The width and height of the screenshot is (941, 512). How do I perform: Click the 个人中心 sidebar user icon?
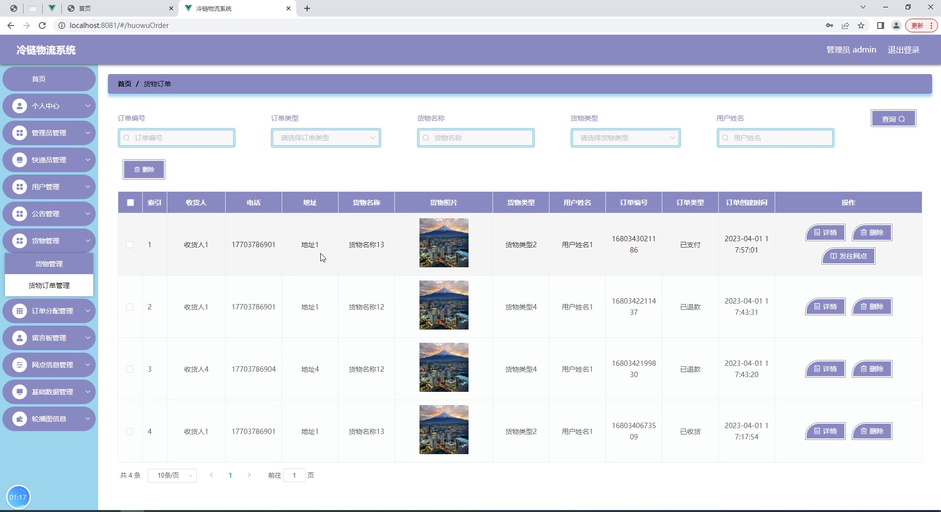click(x=20, y=106)
